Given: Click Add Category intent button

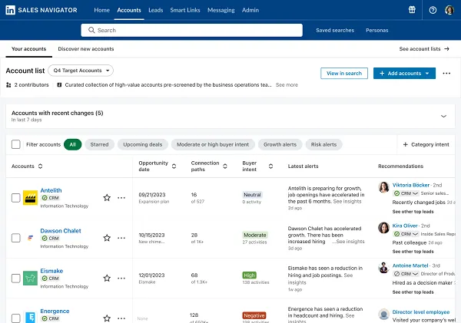Looking at the screenshot, I should click(426, 144).
